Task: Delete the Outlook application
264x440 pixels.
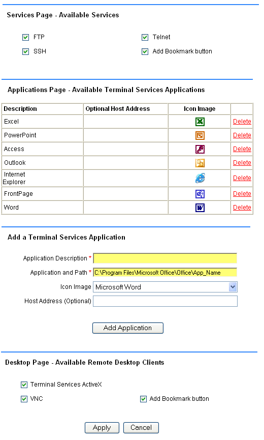Action: [x=242, y=163]
